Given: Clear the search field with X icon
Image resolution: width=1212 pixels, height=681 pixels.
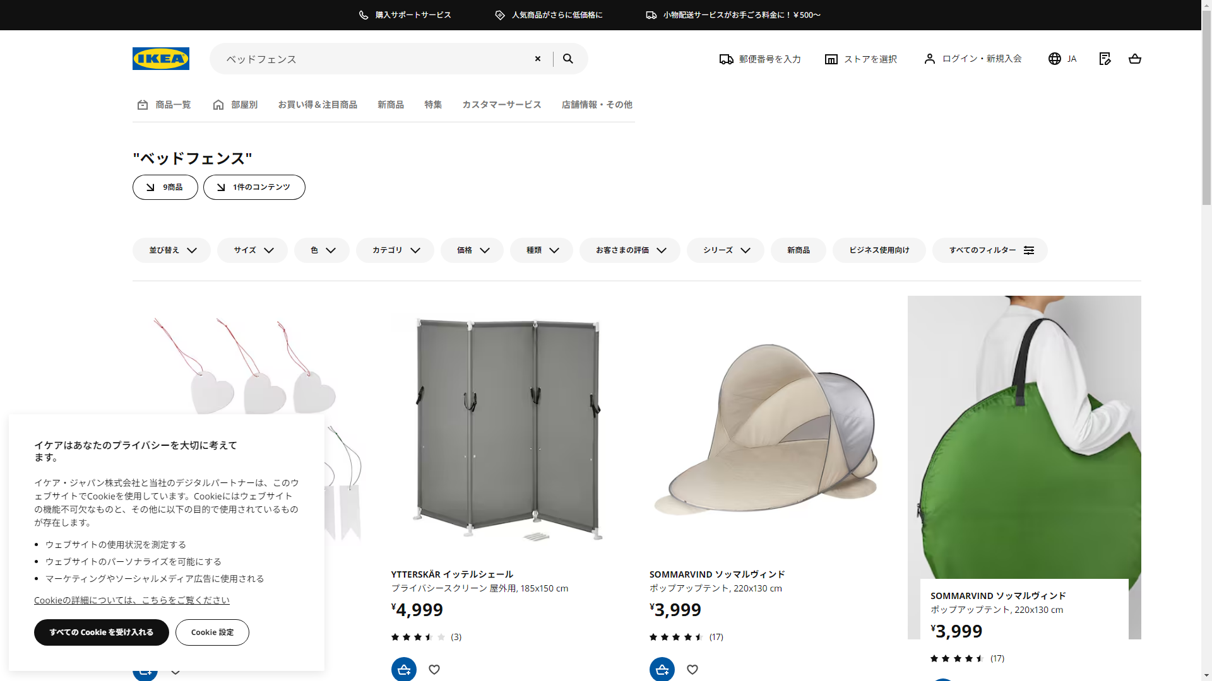Looking at the screenshot, I should [x=538, y=59].
